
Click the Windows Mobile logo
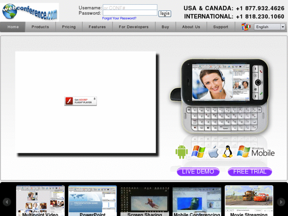256,152
